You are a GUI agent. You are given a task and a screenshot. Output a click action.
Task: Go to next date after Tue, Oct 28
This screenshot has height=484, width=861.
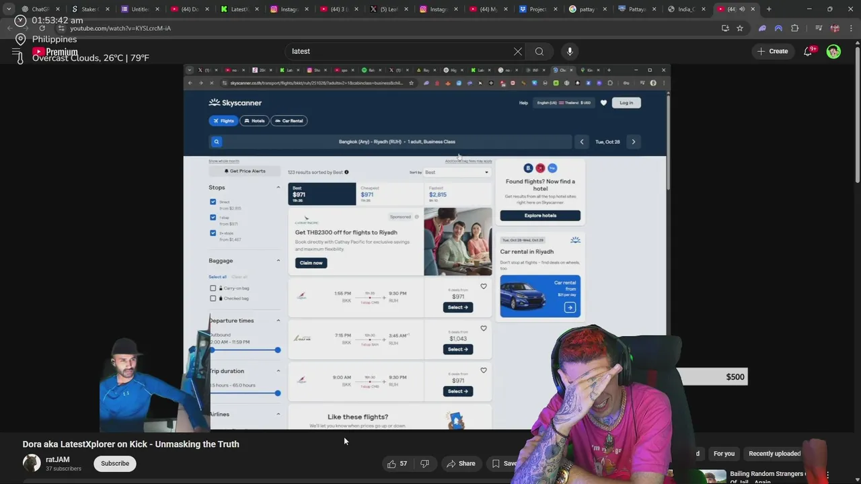pos(633,142)
